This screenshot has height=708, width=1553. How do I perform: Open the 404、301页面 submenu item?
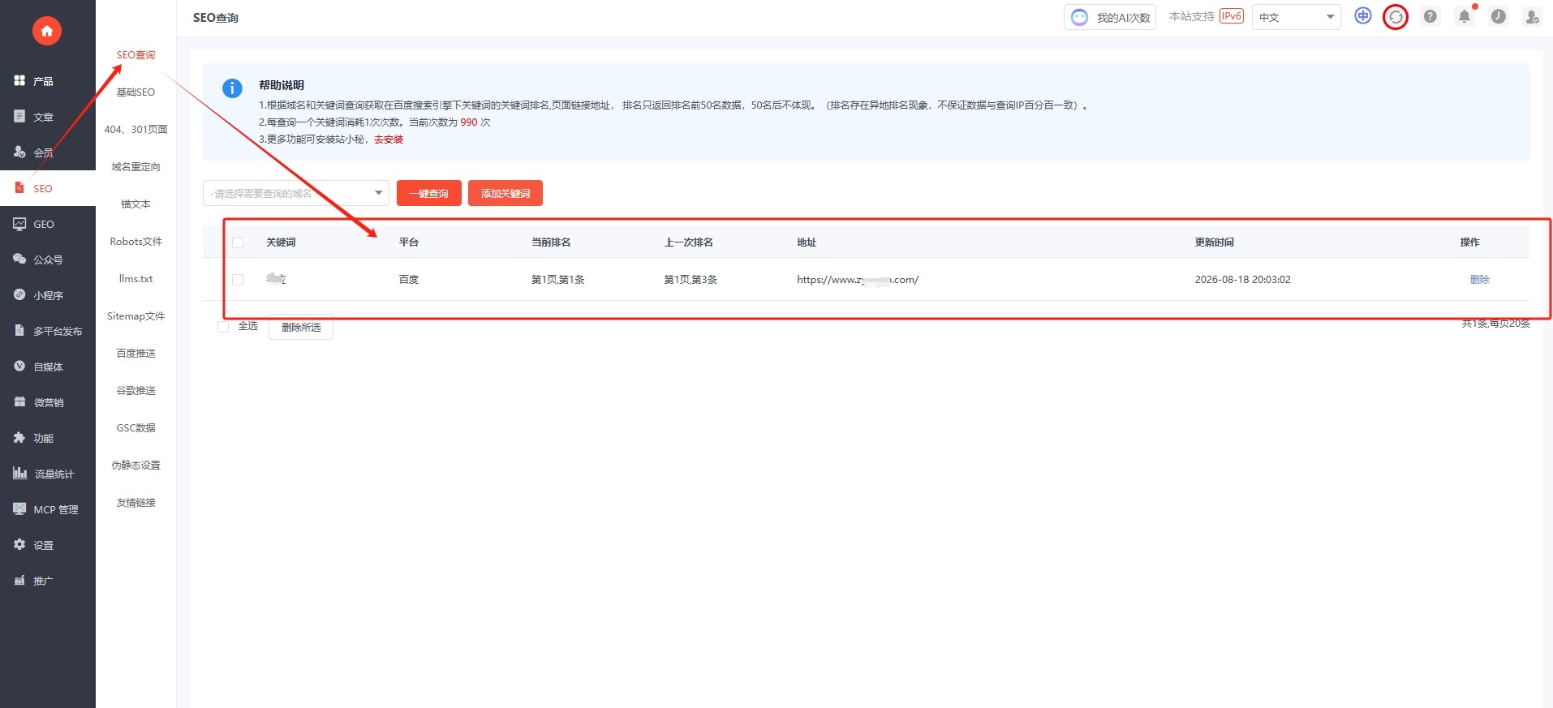136,130
